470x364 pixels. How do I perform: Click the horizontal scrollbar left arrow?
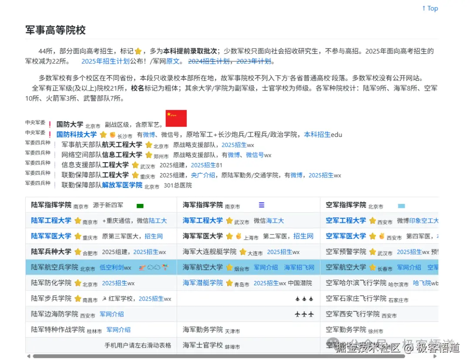(28, 356)
